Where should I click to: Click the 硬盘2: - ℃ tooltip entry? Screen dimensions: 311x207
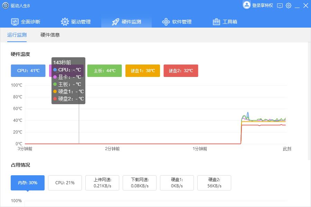pos(69,99)
